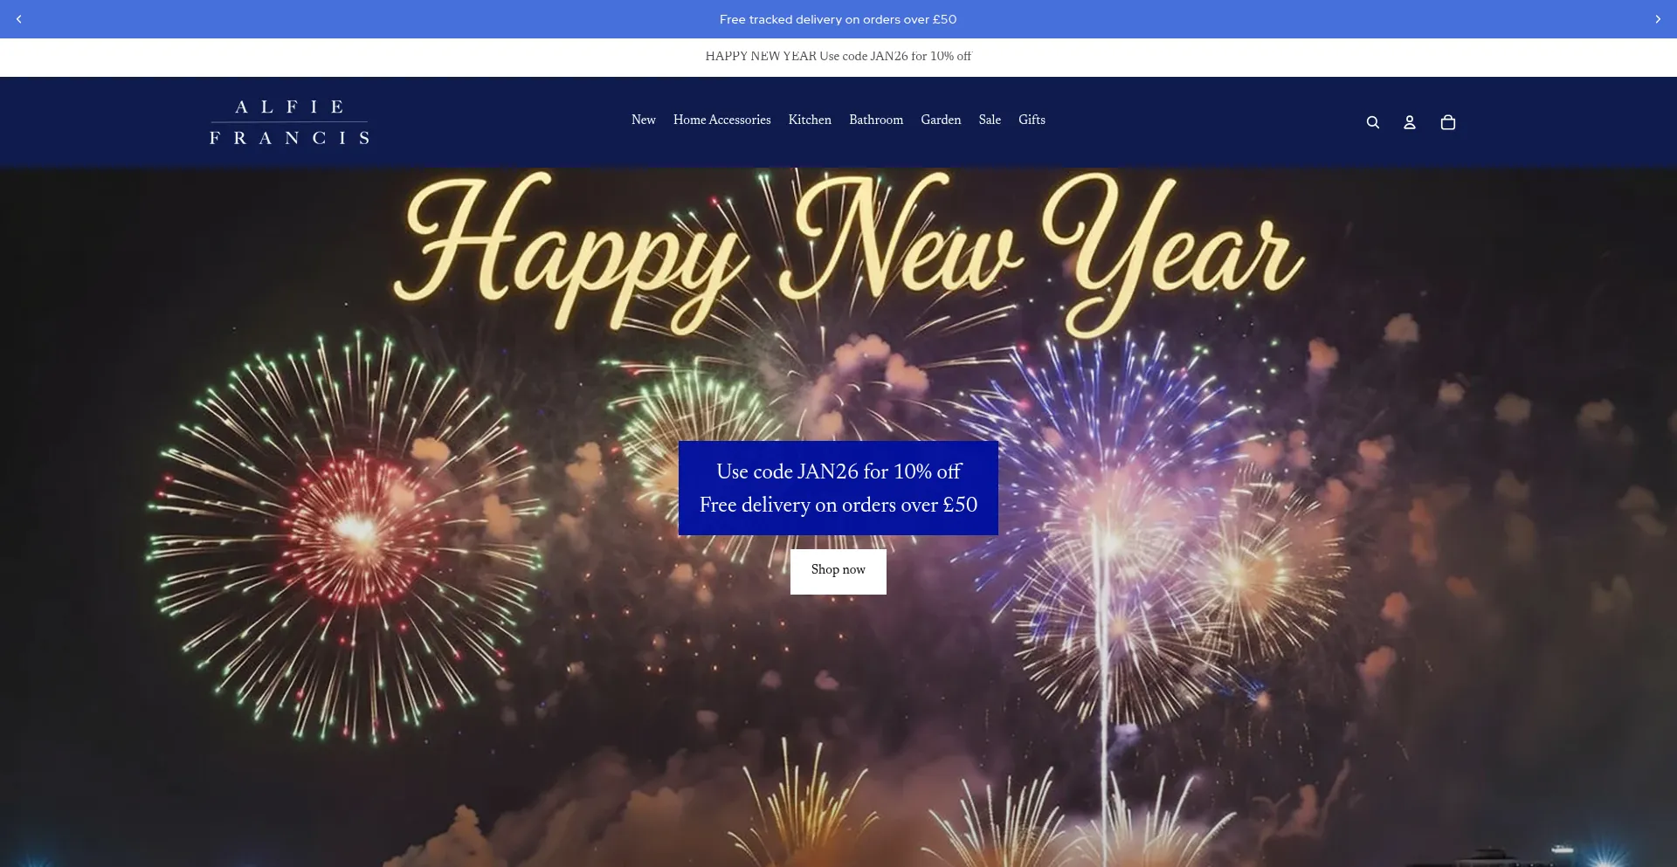Viewport: 1677px width, 867px height.
Task: Open the Home Accessories menu
Action: 721,120
